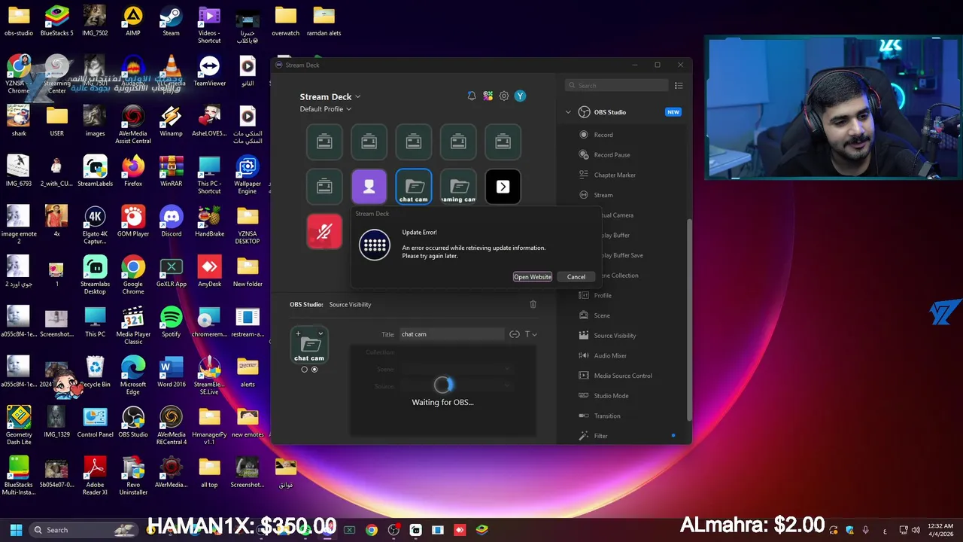
Task: Open Stream Deck settings gear
Action: (x=504, y=96)
